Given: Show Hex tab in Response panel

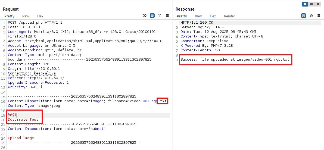Looking at the screenshot, I should click(213, 16).
